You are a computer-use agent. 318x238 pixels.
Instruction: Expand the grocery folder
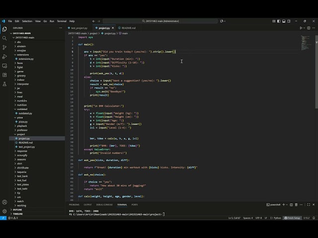point(21,76)
